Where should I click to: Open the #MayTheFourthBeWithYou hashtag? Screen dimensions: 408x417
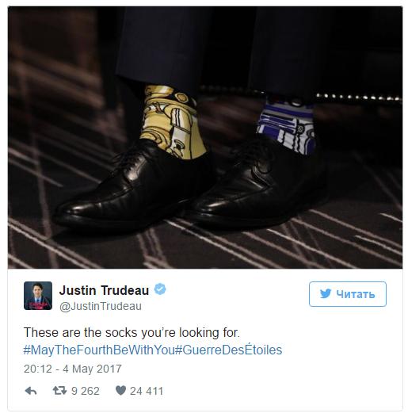point(99,350)
